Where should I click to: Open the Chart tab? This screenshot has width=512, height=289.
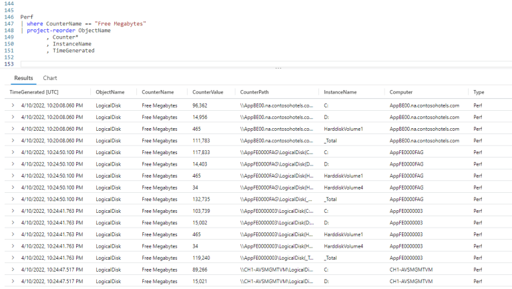point(50,78)
